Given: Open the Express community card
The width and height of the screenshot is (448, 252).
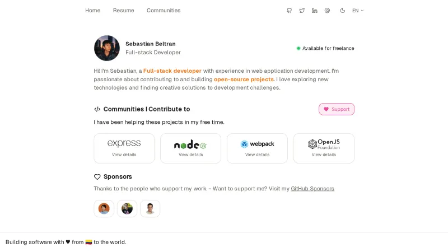Looking at the screenshot, I should point(124,148).
